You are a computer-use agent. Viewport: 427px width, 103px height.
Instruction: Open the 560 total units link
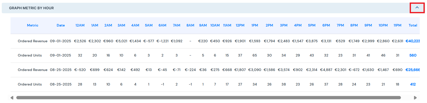(413, 55)
